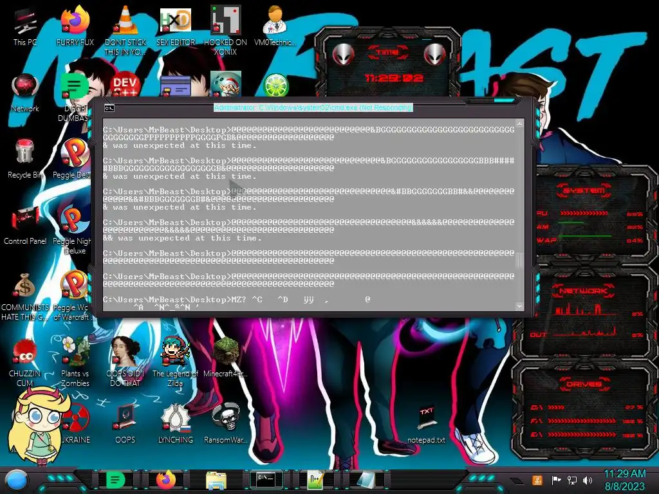Click the cmd scrollbar up arrow
Viewport: 659px width, 494px height.
tap(519, 124)
